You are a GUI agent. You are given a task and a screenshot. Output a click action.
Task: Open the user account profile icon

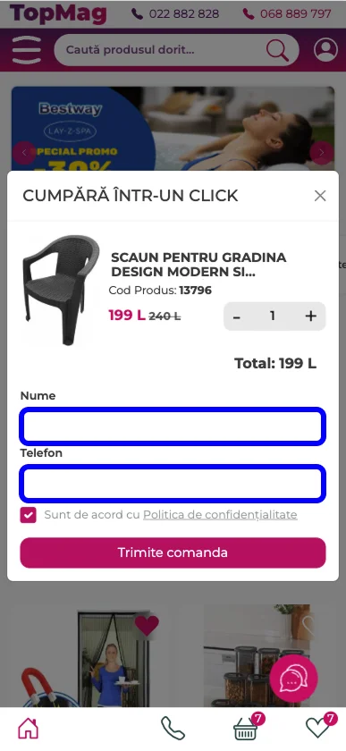[x=325, y=50]
